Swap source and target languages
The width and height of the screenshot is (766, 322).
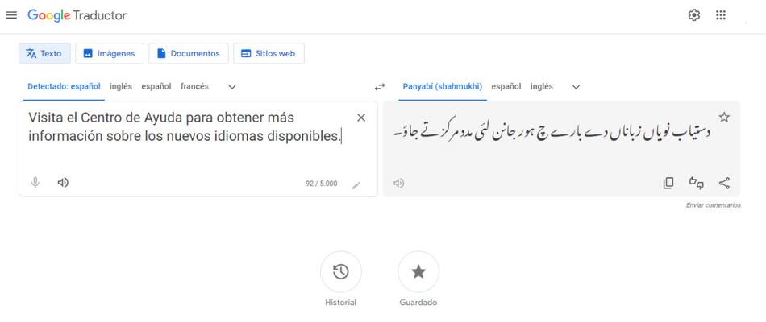[380, 87]
